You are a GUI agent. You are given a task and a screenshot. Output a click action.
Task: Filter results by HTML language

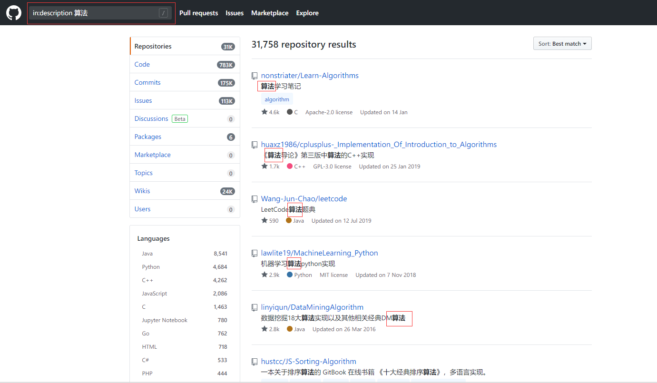(x=185, y=347)
